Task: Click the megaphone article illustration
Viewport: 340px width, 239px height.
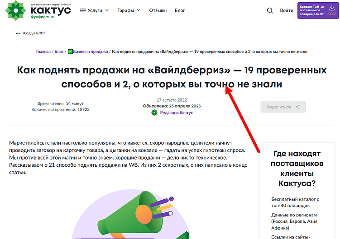Action: coord(131,214)
